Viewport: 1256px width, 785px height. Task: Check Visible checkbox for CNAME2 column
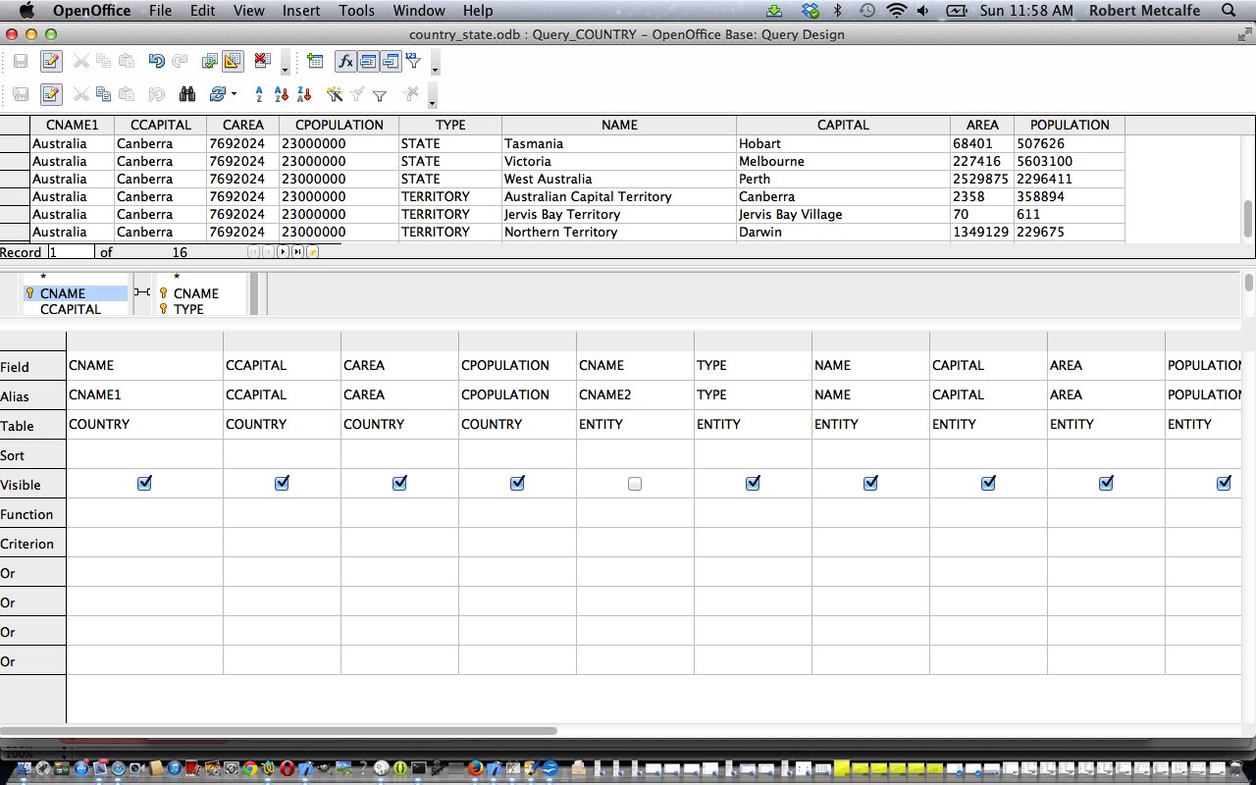point(635,484)
